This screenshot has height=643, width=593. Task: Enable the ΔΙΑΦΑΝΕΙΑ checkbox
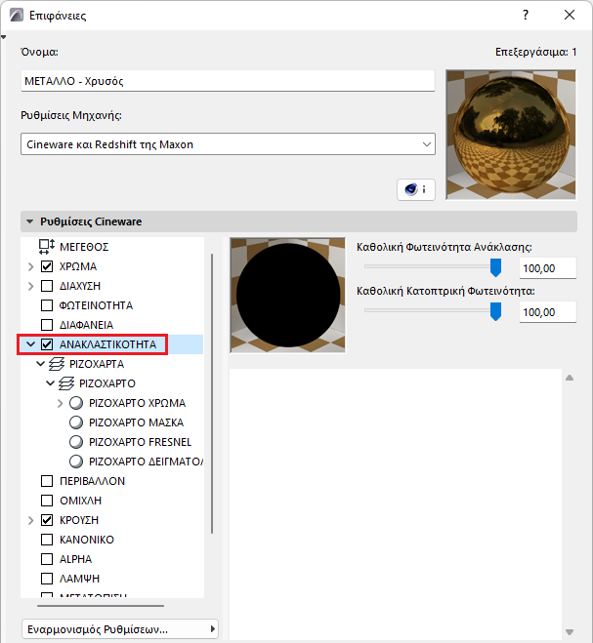tap(47, 325)
